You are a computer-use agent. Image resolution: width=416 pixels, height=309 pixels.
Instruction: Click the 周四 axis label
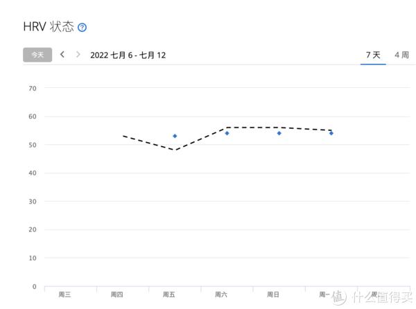click(116, 294)
